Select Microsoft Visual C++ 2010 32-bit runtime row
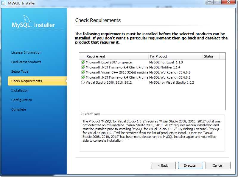The width and height of the screenshot is (238, 177). point(152,72)
